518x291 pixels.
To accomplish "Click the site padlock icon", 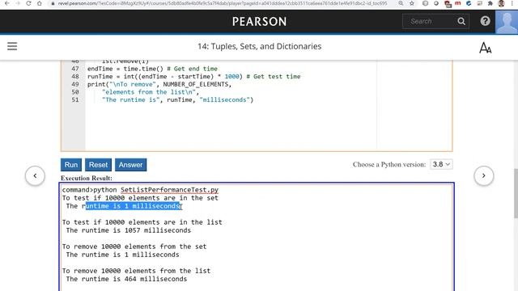I will (53, 3).
